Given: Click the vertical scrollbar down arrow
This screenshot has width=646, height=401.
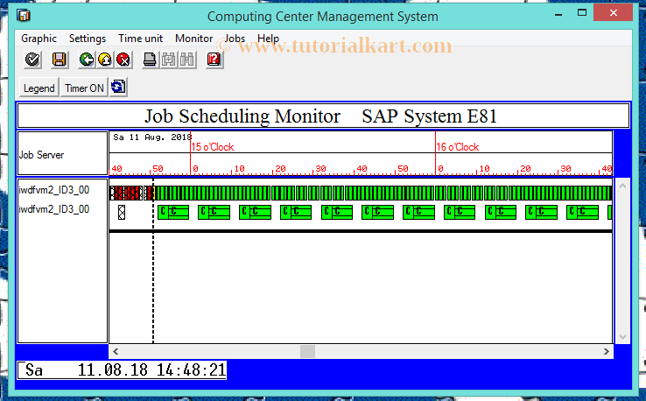Looking at the screenshot, I should (x=622, y=337).
